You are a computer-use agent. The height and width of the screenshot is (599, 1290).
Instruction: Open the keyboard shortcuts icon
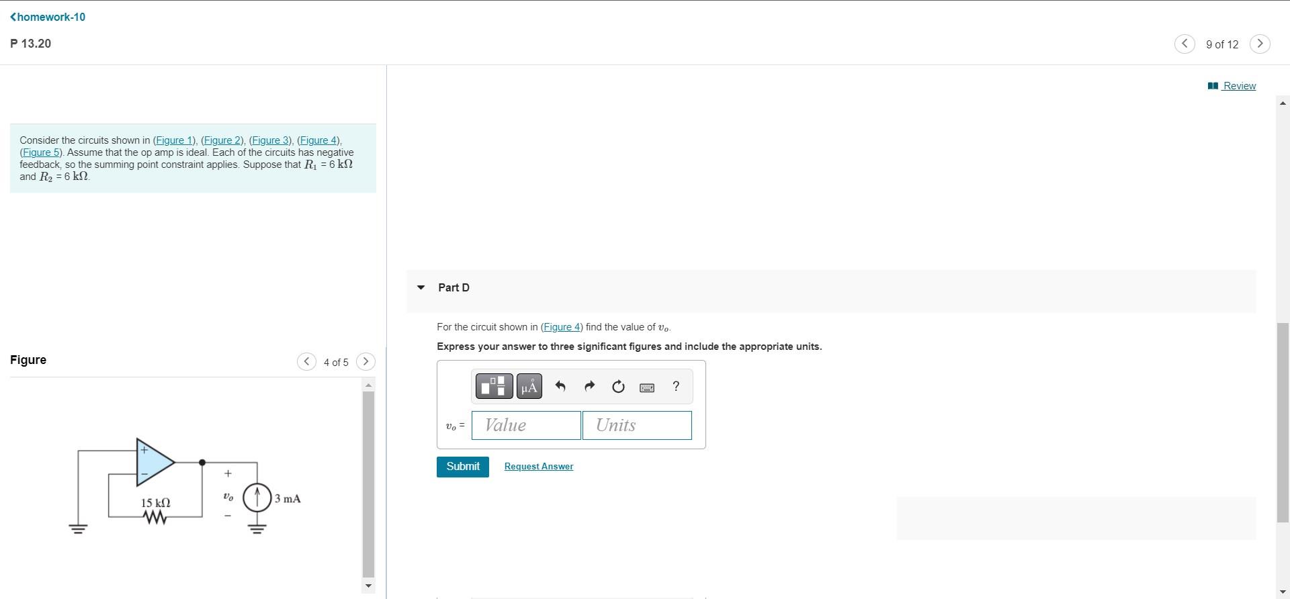coord(647,387)
